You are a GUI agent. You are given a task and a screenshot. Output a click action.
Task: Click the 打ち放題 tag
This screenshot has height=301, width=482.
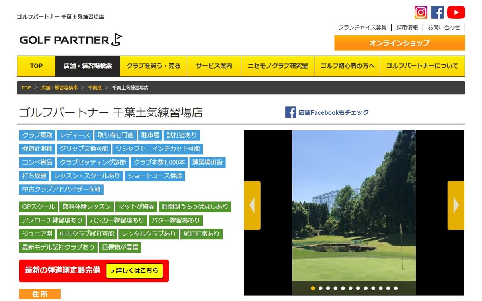point(34,176)
